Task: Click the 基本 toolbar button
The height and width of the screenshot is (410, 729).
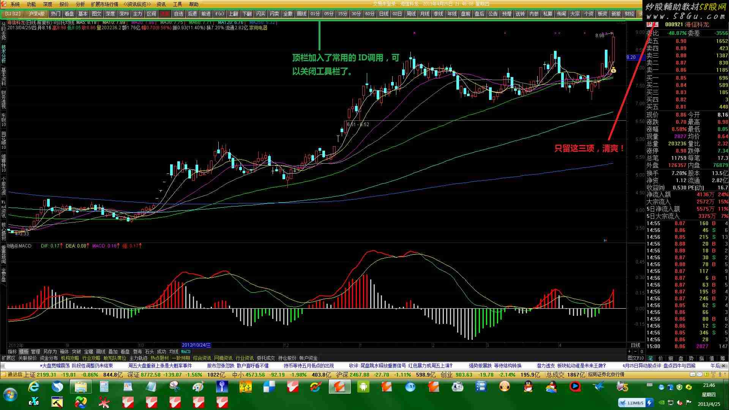Action: tap(83, 14)
